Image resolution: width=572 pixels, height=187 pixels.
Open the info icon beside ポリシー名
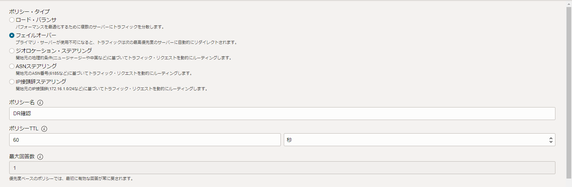click(40, 103)
